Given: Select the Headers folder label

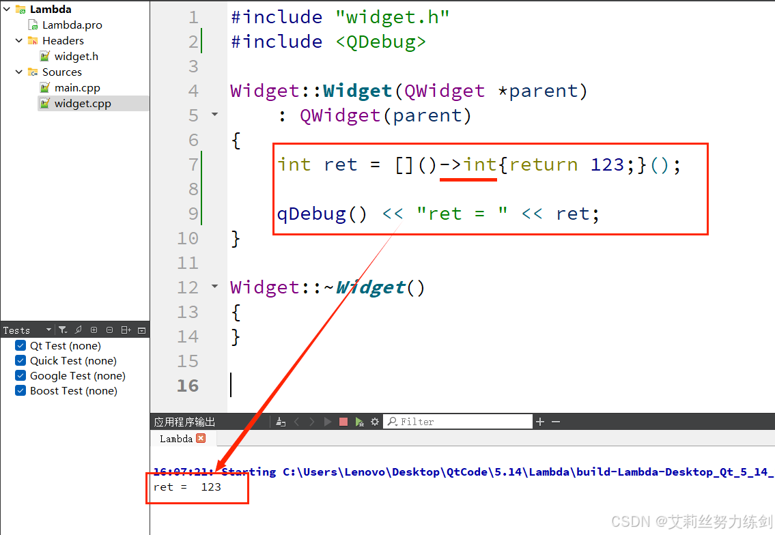Looking at the screenshot, I should pyautogui.click(x=63, y=40).
